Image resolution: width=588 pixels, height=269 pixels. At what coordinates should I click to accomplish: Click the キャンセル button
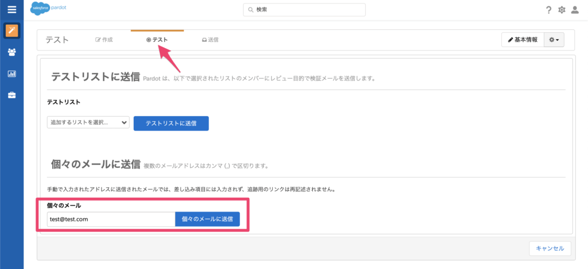tap(550, 248)
